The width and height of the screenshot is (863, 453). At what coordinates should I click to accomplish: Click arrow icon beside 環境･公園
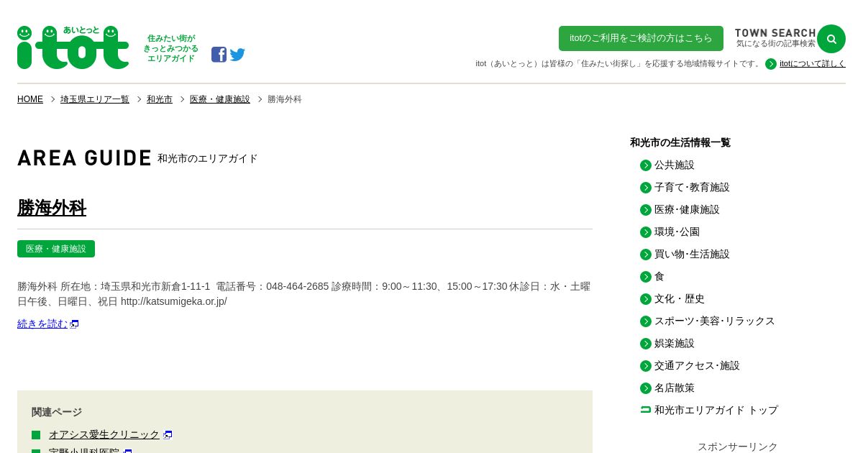click(x=646, y=232)
